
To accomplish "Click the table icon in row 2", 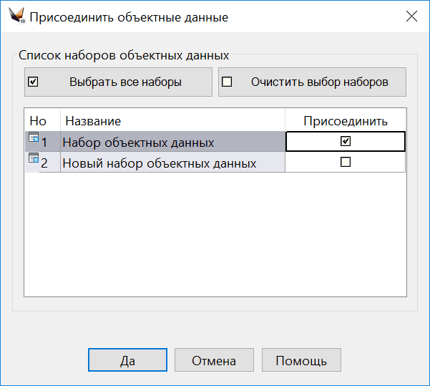I will tap(33, 158).
